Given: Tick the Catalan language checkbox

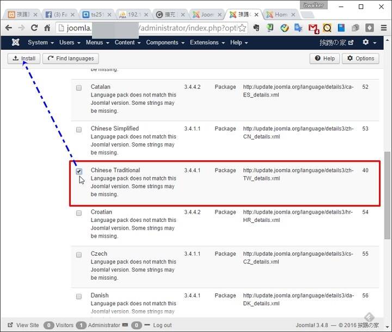Looking at the screenshot, I should pyautogui.click(x=79, y=88).
